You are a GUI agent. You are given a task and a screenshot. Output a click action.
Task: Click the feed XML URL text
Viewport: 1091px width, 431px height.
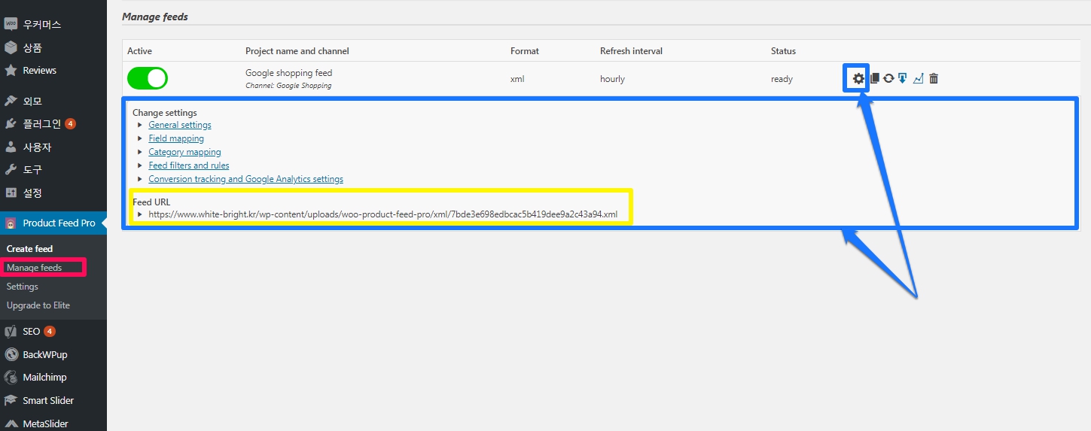382,214
